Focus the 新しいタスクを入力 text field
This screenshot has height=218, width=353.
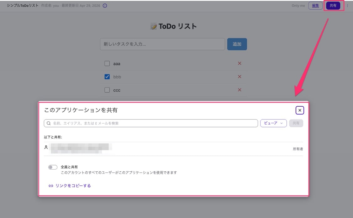coord(162,44)
